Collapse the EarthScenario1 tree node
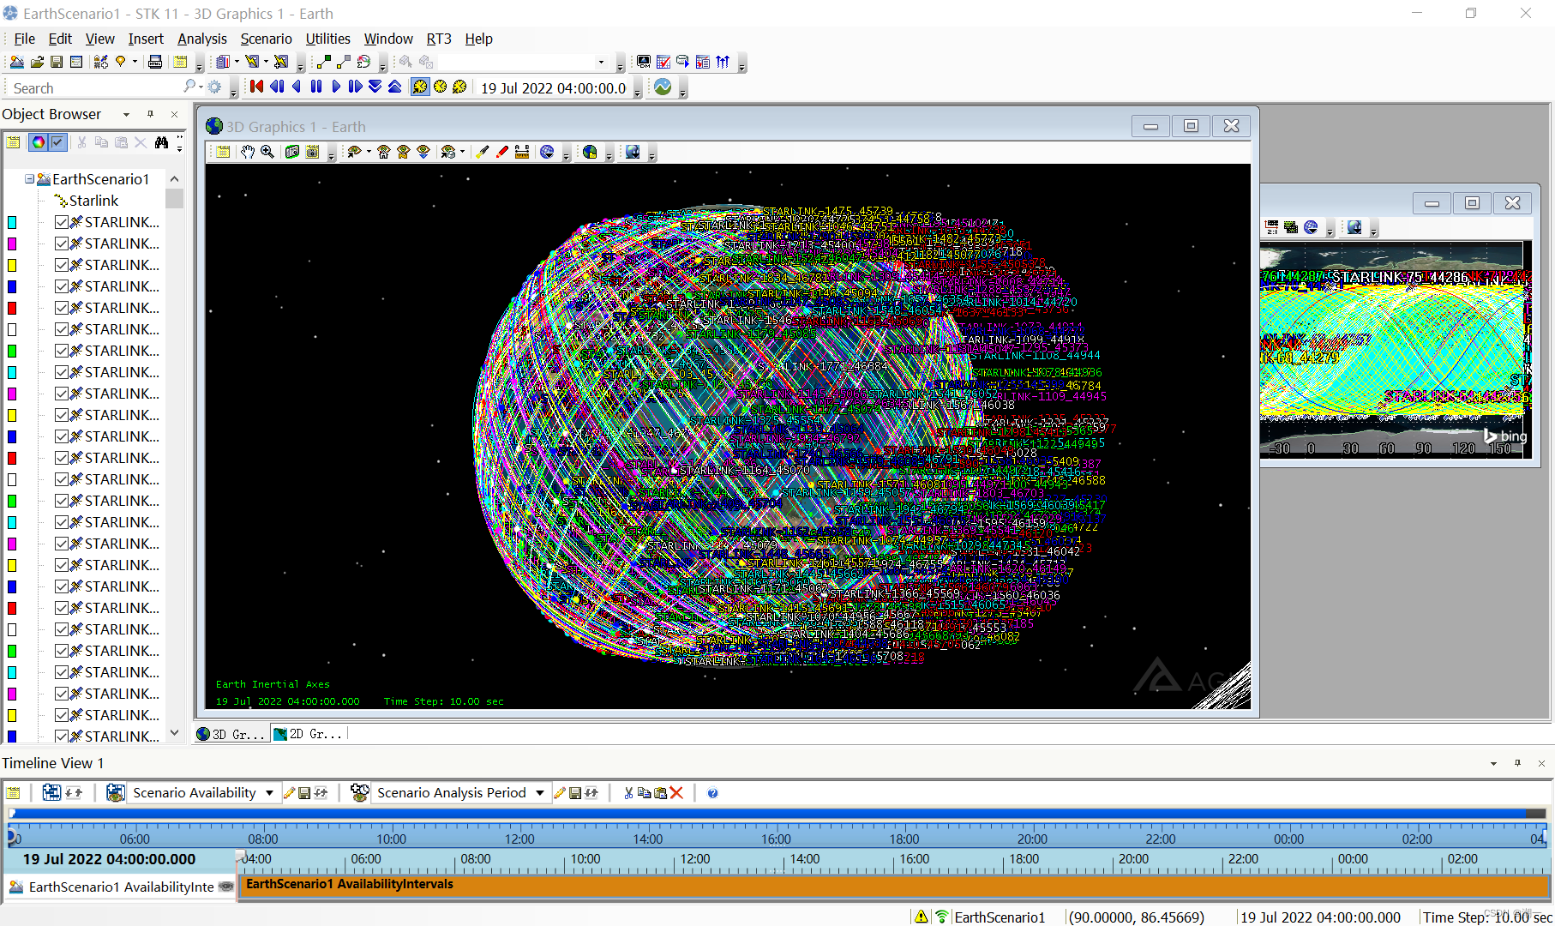 pyautogui.click(x=29, y=179)
